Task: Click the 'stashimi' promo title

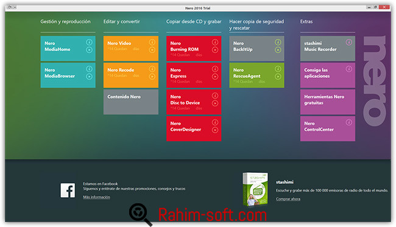Action: tap(285, 182)
